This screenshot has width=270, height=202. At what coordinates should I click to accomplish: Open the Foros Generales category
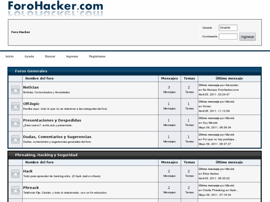(31, 71)
